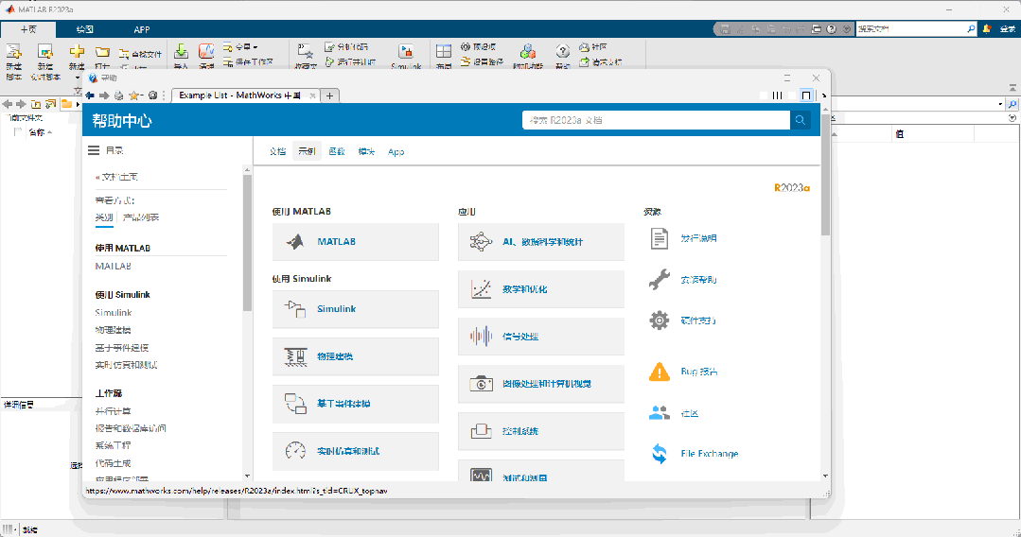Click the help browser print icon
Image resolution: width=1021 pixels, height=537 pixels.
[x=118, y=95]
